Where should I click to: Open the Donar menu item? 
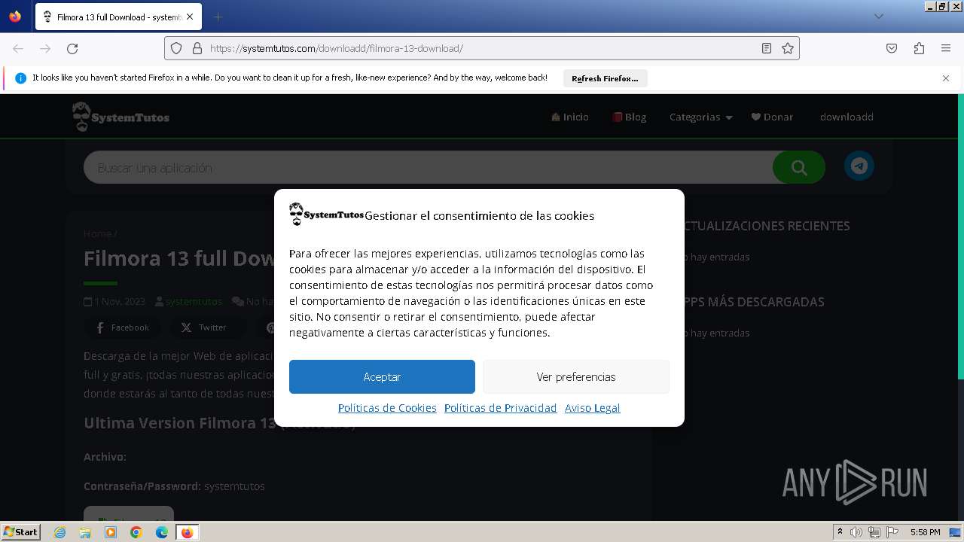[x=772, y=117]
